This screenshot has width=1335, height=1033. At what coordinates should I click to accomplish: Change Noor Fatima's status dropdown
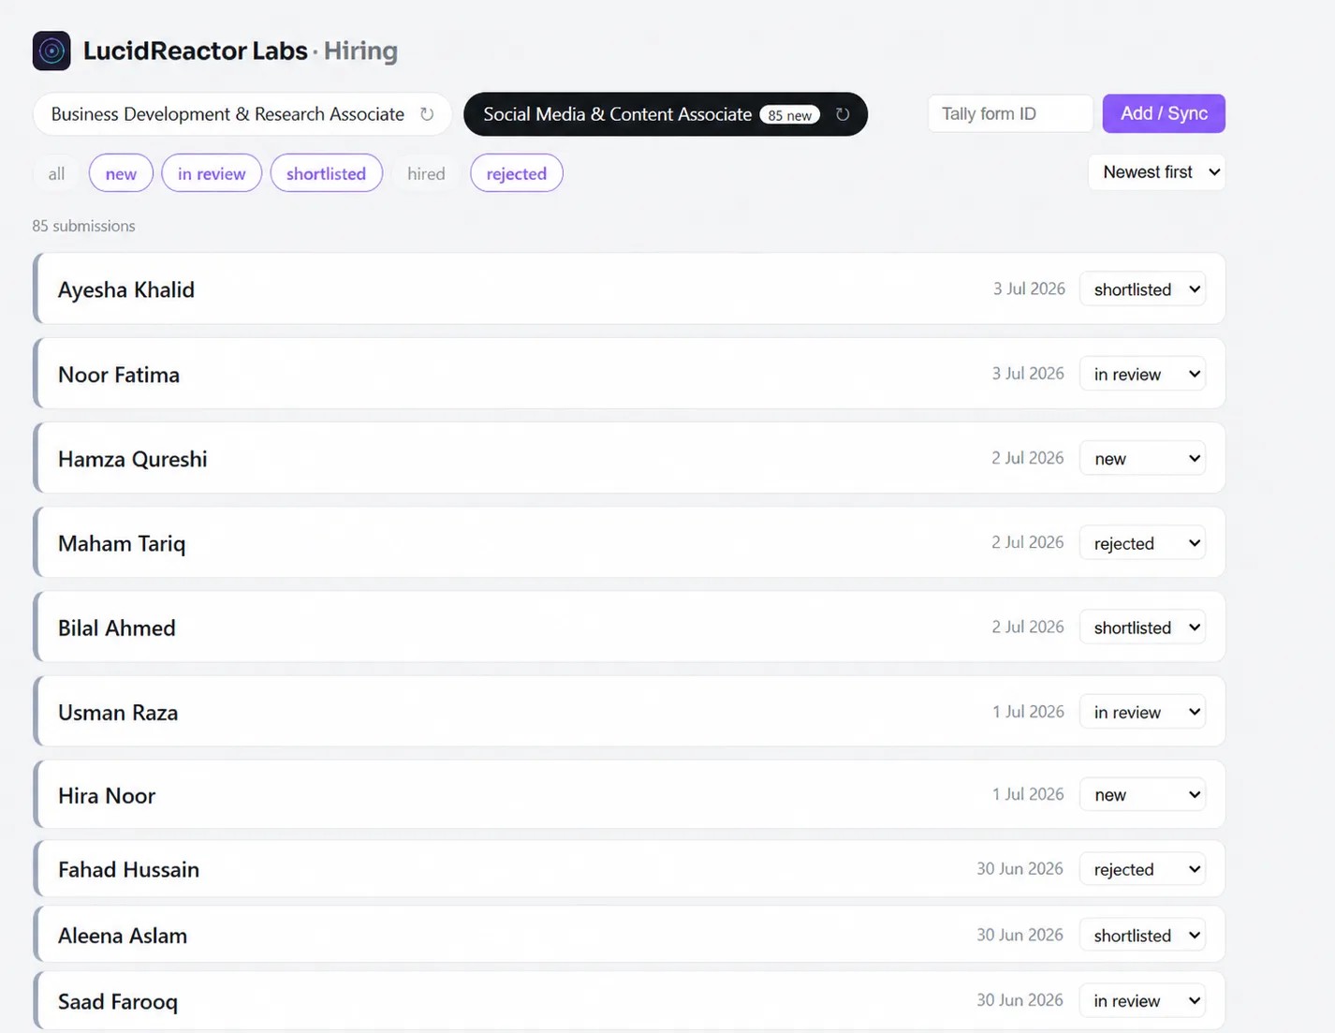(x=1143, y=374)
